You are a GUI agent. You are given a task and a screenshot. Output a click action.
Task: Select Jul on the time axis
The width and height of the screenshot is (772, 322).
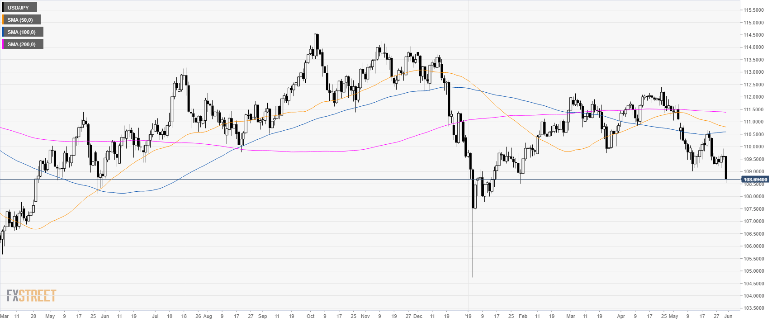pyautogui.click(x=155, y=316)
